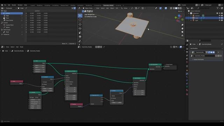
Task: Toggle X-ray icon in viewport header
Action: pyautogui.click(x=171, y=8)
